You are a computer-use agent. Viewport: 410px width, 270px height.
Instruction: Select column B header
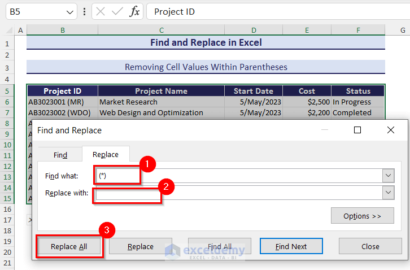62,30
